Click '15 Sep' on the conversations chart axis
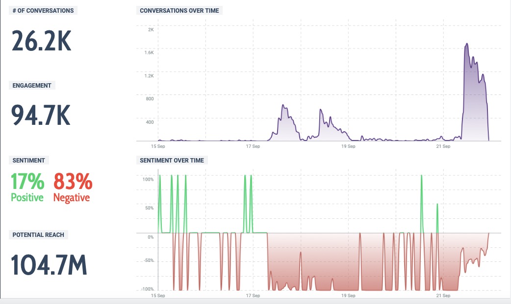The image size is (511, 304). 157,146
